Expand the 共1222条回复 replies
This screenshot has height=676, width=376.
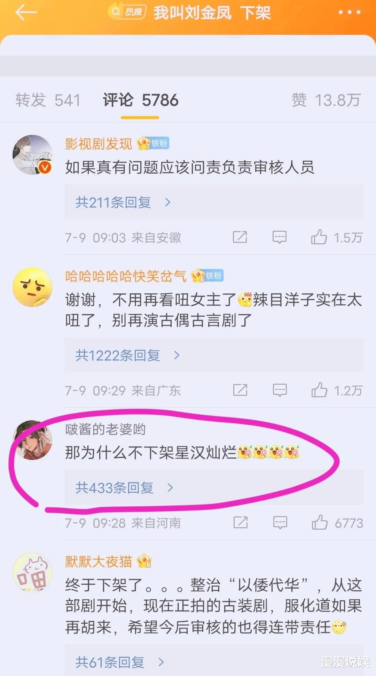pyautogui.click(x=214, y=355)
